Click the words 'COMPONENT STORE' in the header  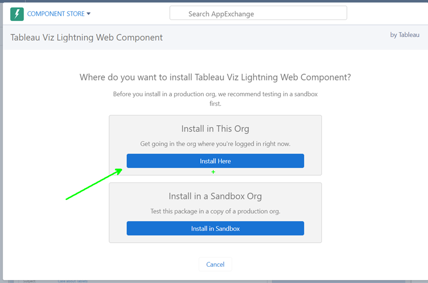55,14
